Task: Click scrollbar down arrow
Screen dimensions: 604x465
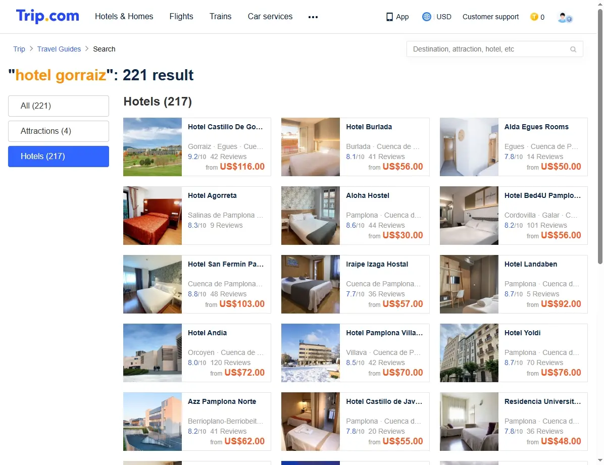Action: 600,460
